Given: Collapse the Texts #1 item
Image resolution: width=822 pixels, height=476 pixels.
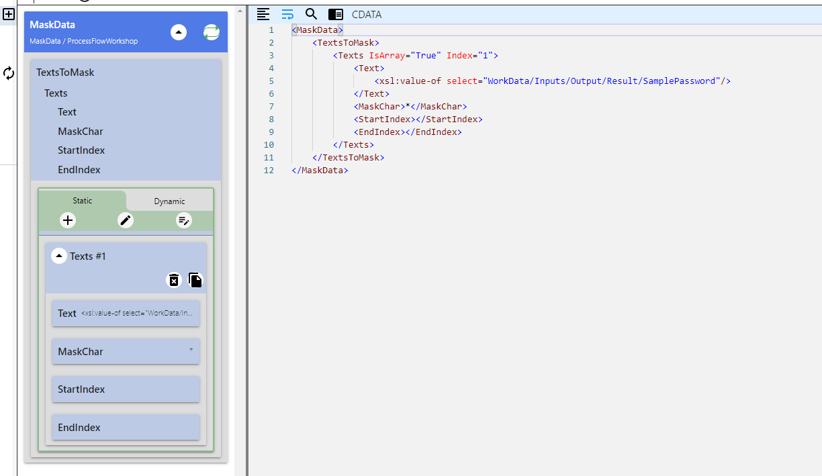Looking at the screenshot, I should pos(59,256).
